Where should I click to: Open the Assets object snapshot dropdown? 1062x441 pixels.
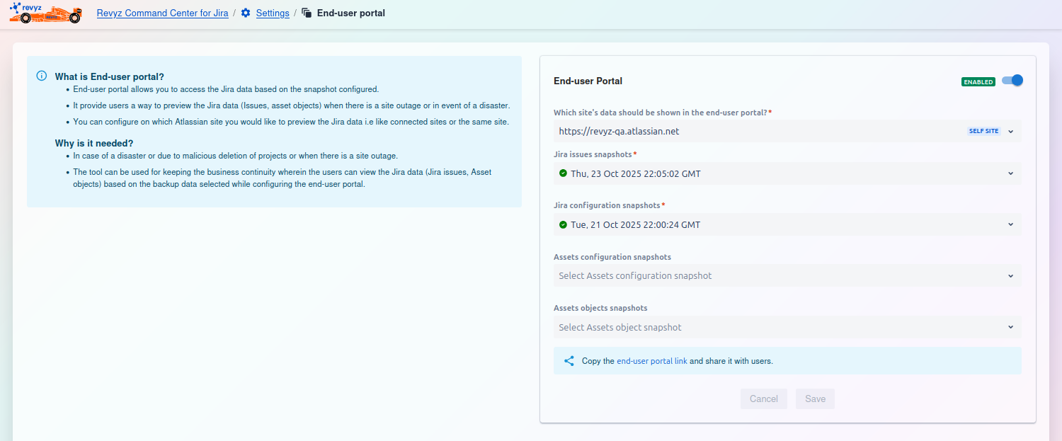pyautogui.click(x=1010, y=327)
